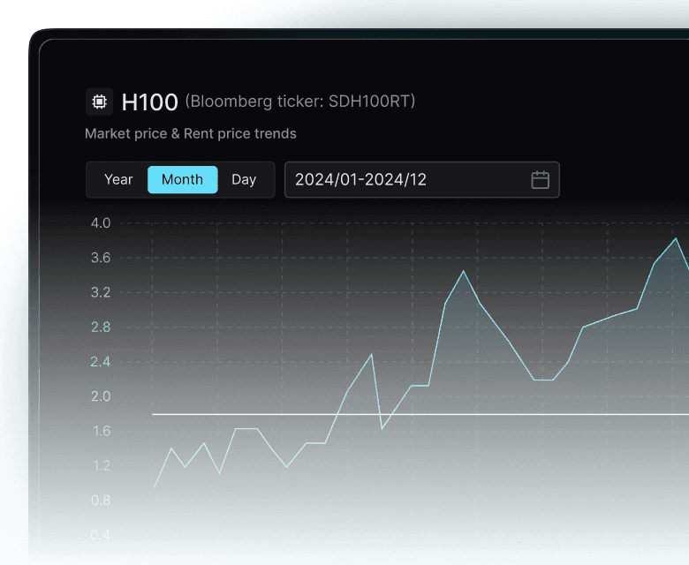Click the Market price & Rent price trends subtitle
Image resolution: width=689 pixels, height=565 pixels.
pos(191,133)
